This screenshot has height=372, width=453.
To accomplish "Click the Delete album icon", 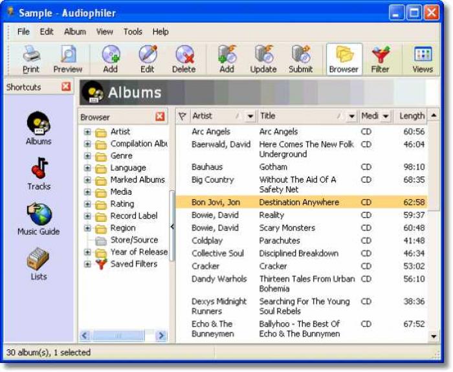I will (184, 60).
